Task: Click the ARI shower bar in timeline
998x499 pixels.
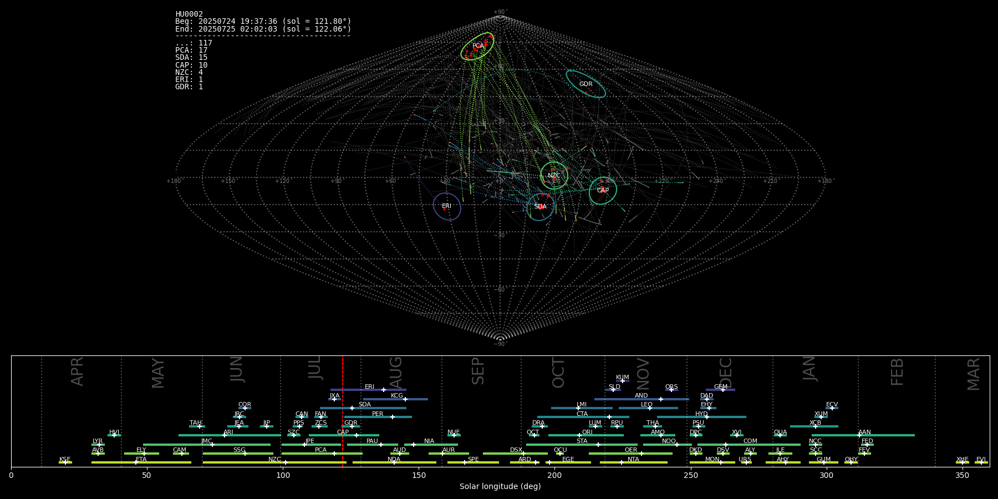Action: [x=230, y=435]
